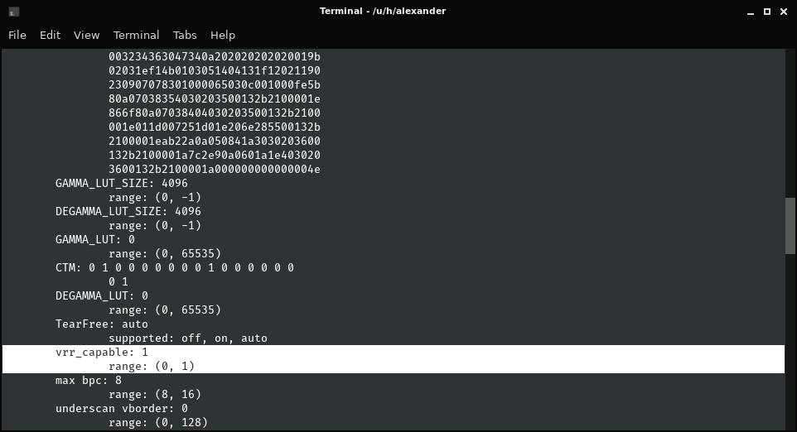Minimize the terminal window
The width and height of the screenshot is (797, 432).
[750, 11]
